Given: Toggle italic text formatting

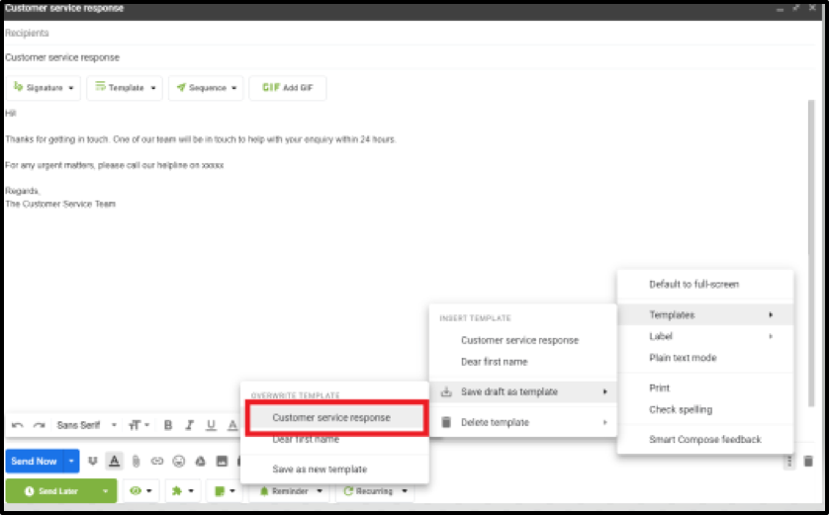Looking at the screenshot, I should [190, 425].
